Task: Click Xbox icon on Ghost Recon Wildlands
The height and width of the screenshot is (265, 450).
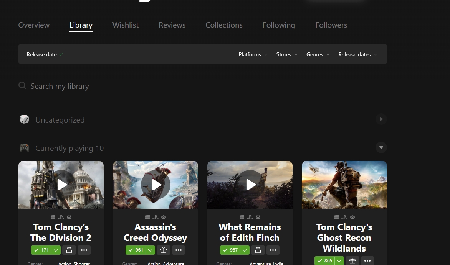Action: [352, 217]
